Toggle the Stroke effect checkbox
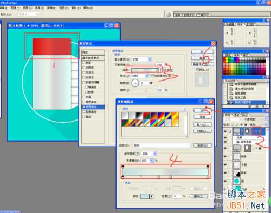271x213 pixels. 84,117
